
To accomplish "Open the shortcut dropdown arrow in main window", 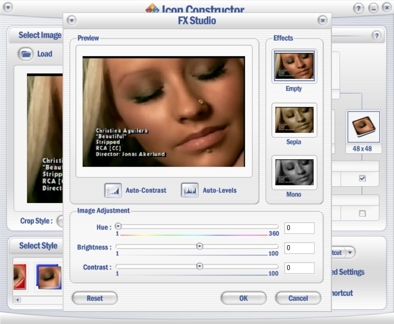I will tap(350, 252).
